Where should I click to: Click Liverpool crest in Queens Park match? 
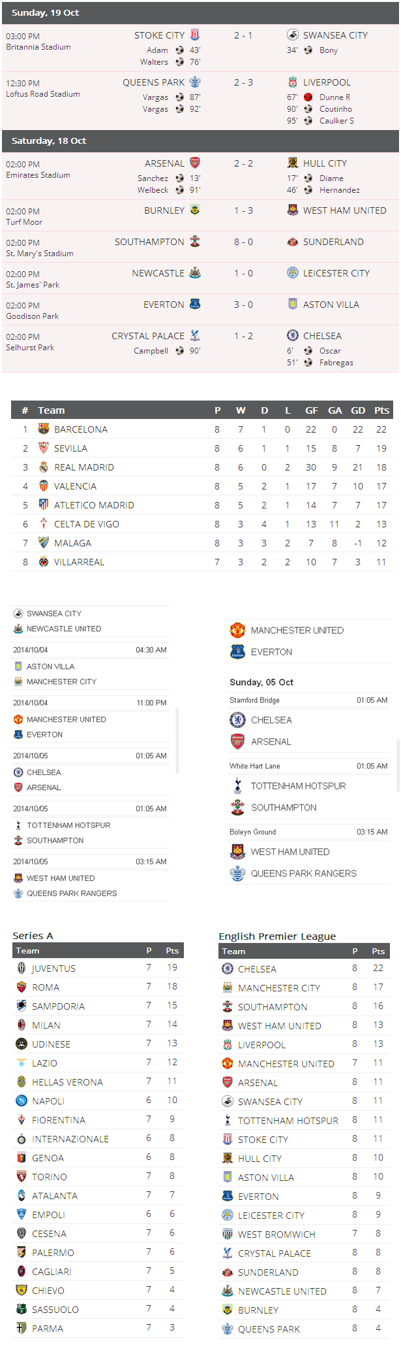(293, 82)
